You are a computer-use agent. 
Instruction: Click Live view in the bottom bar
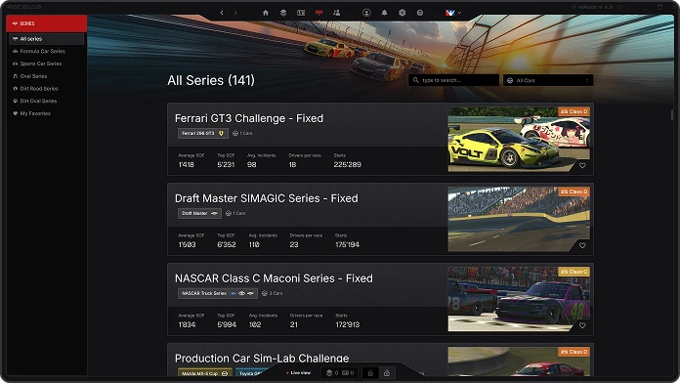click(298, 372)
